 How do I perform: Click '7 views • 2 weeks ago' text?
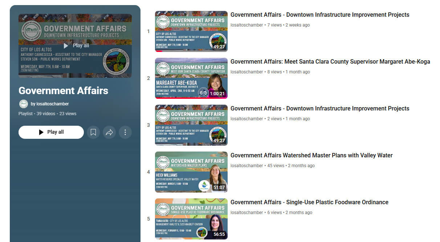(x=289, y=25)
